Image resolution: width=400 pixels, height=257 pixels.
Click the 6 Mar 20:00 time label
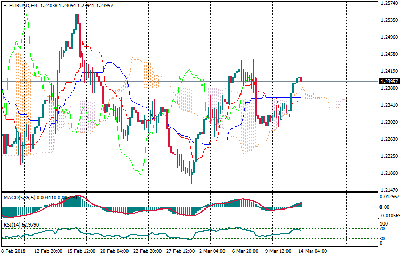click(x=244, y=251)
